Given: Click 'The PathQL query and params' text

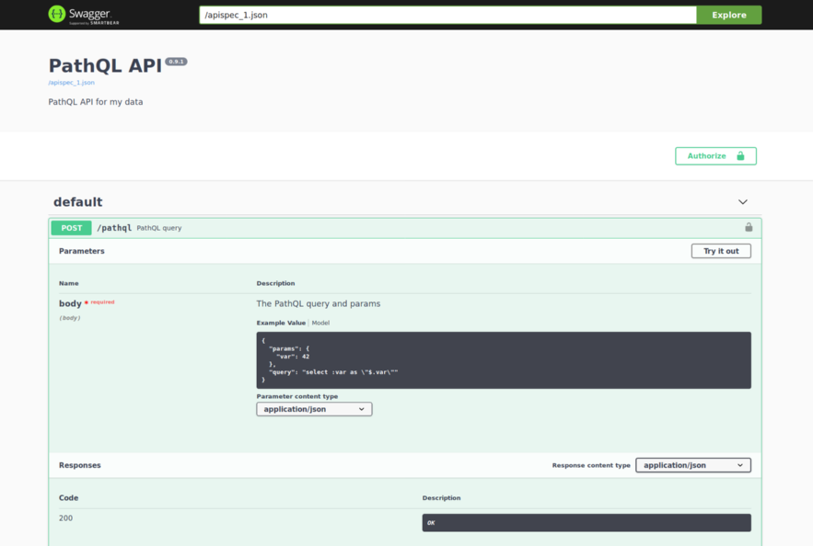Looking at the screenshot, I should point(319,304).
